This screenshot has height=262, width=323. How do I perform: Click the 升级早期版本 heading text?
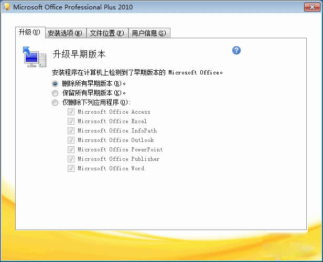[x=79, y=54]
